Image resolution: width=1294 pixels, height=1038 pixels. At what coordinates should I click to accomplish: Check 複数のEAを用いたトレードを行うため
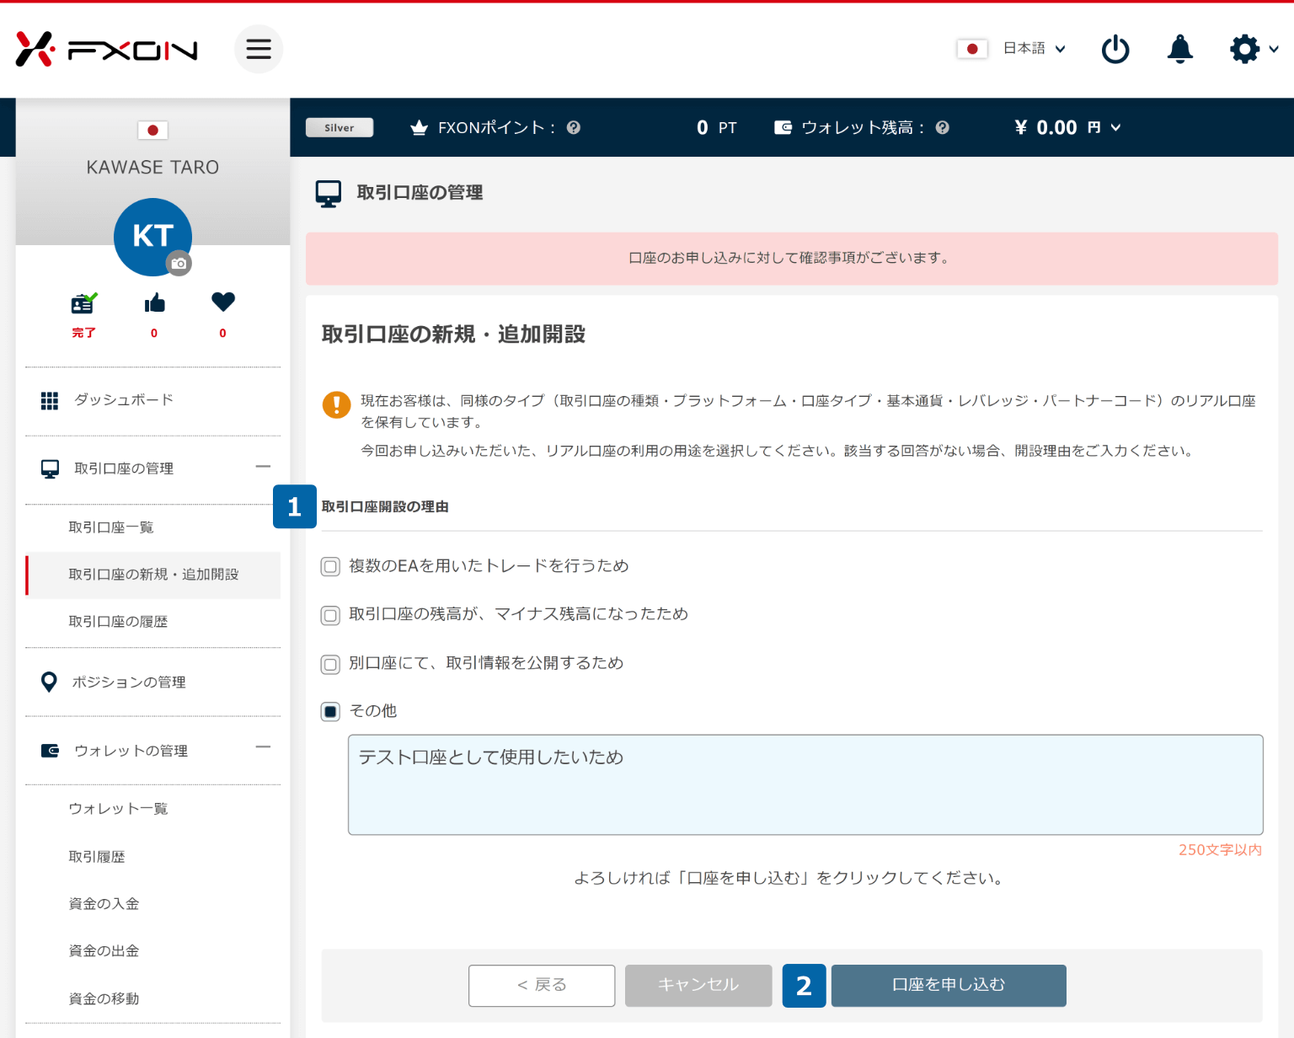click(330, 567)
